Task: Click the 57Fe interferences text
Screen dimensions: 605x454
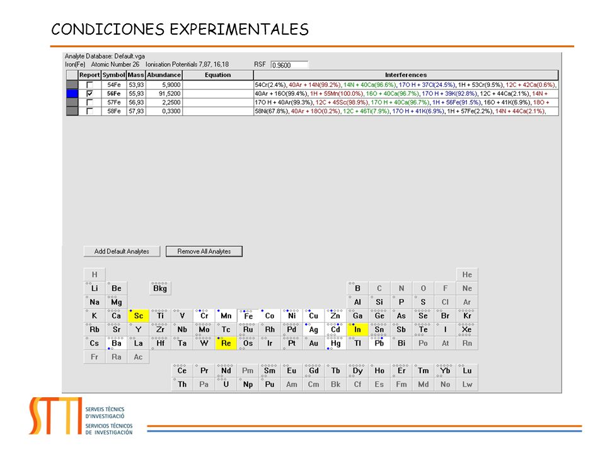Action: point(401,102)
